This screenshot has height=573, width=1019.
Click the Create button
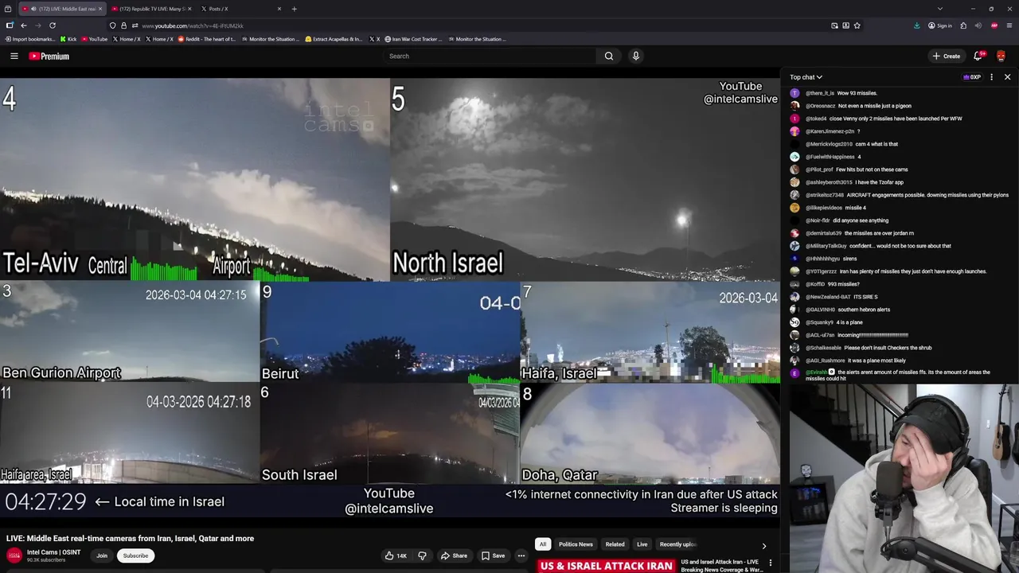[x=947, y=56]
